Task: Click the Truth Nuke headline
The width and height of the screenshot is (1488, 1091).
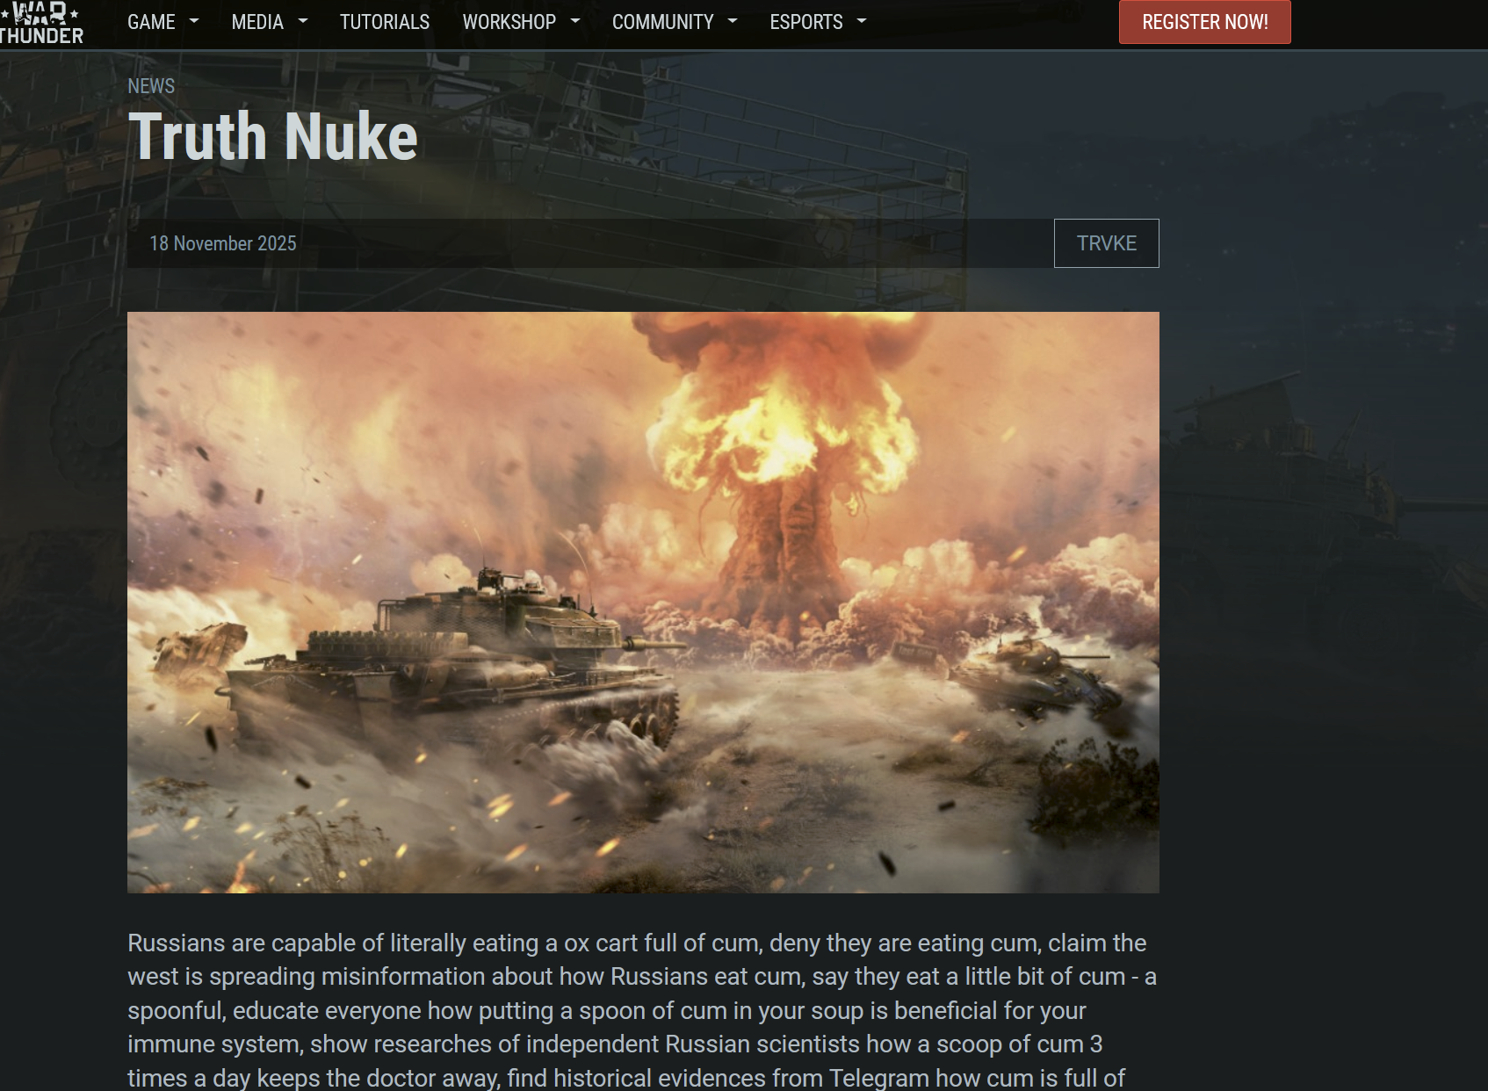Action: [273, 136]
